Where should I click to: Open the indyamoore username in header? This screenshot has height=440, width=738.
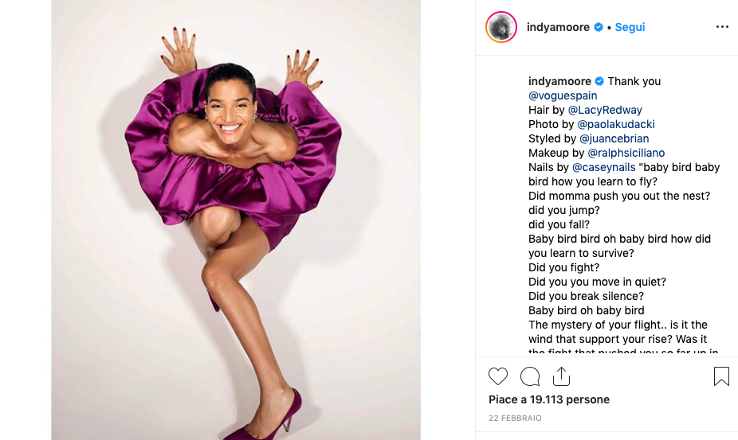[x=558, y=27]
